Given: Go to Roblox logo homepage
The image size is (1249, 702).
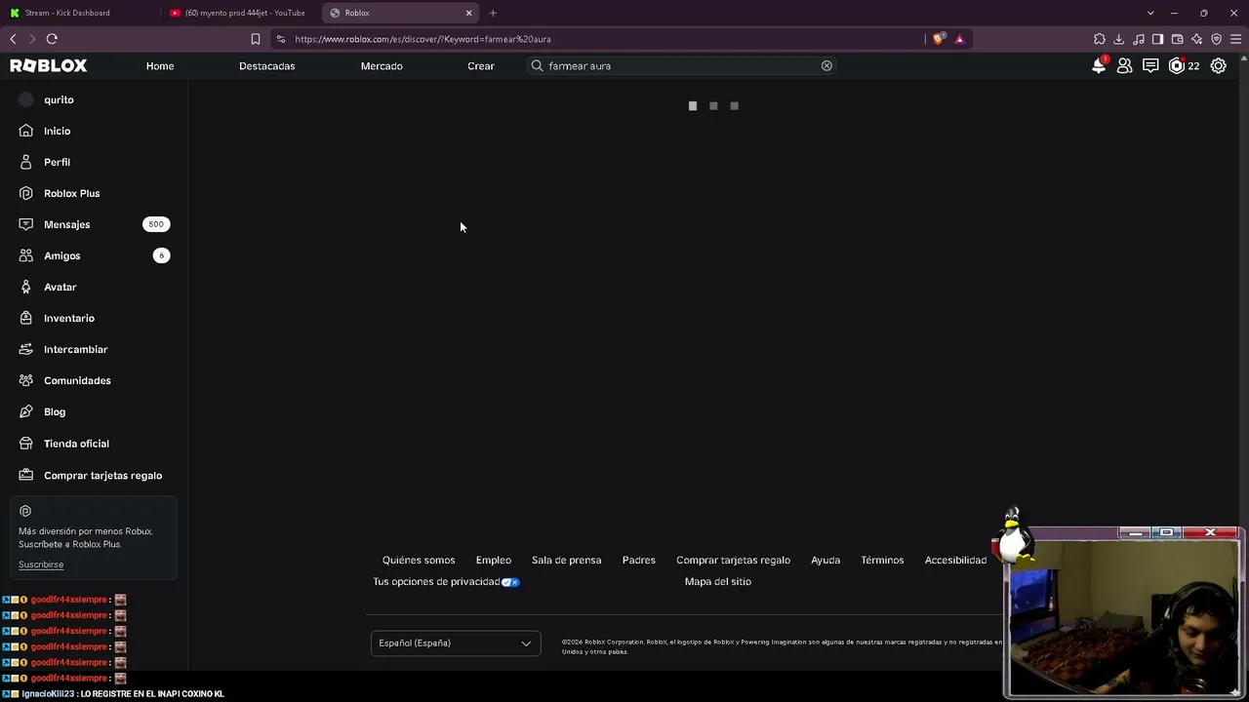Looking at the screenshot, I should pyautogui.click(x=49, y=65).
